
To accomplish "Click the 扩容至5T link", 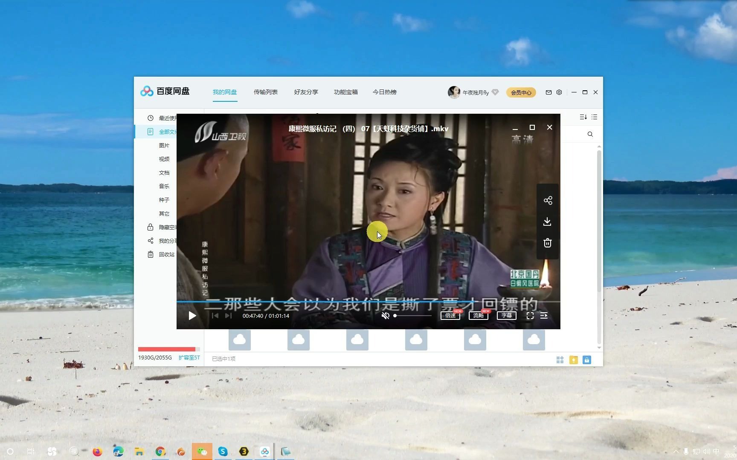I will (189, 357).
